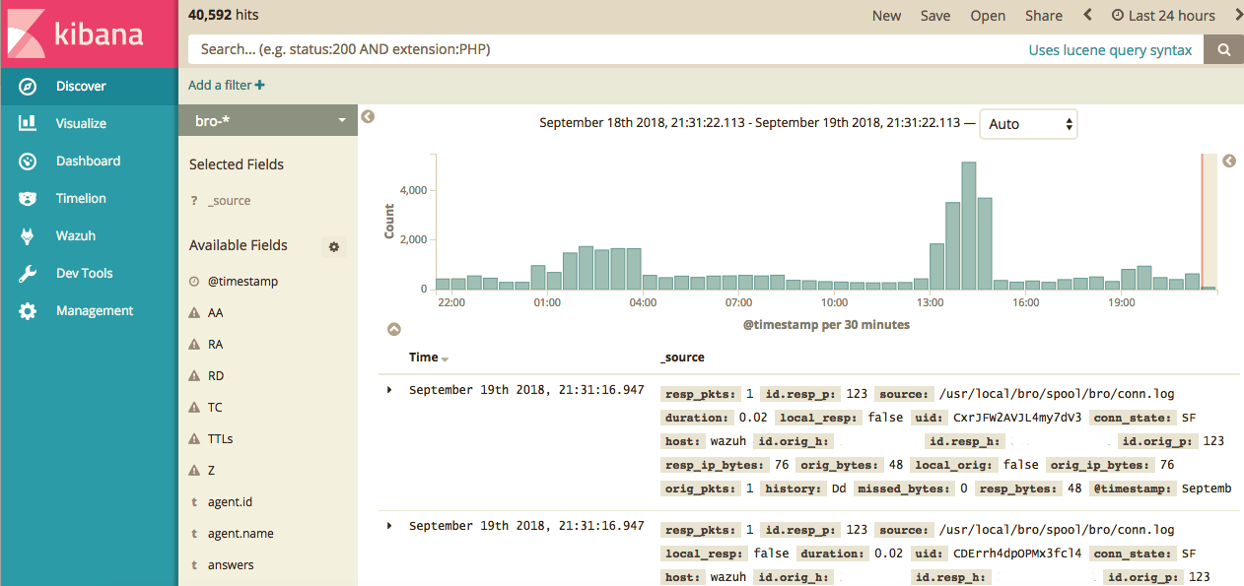Select the TC field
The height and width of the screenshot is (586, 1244).
215,408
